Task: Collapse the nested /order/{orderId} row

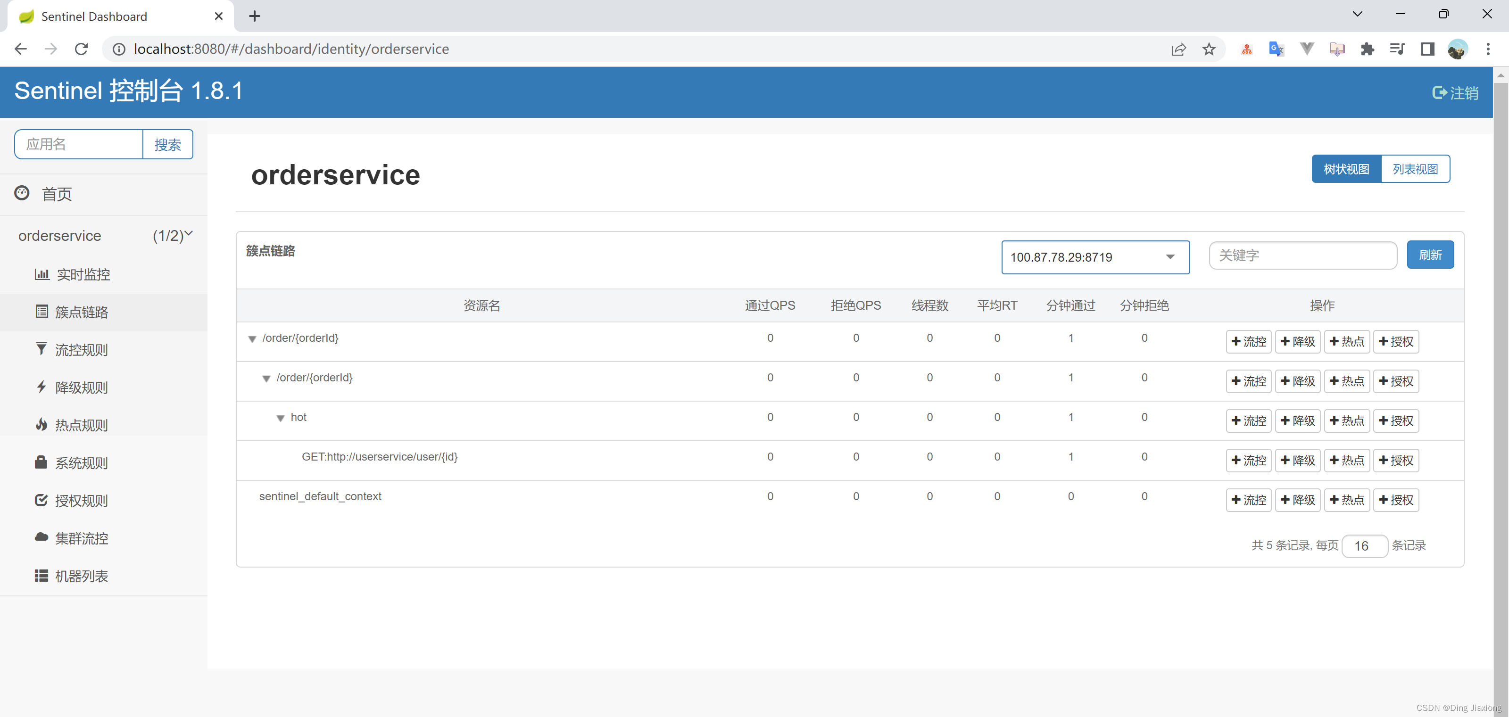Action: (266, 379)
